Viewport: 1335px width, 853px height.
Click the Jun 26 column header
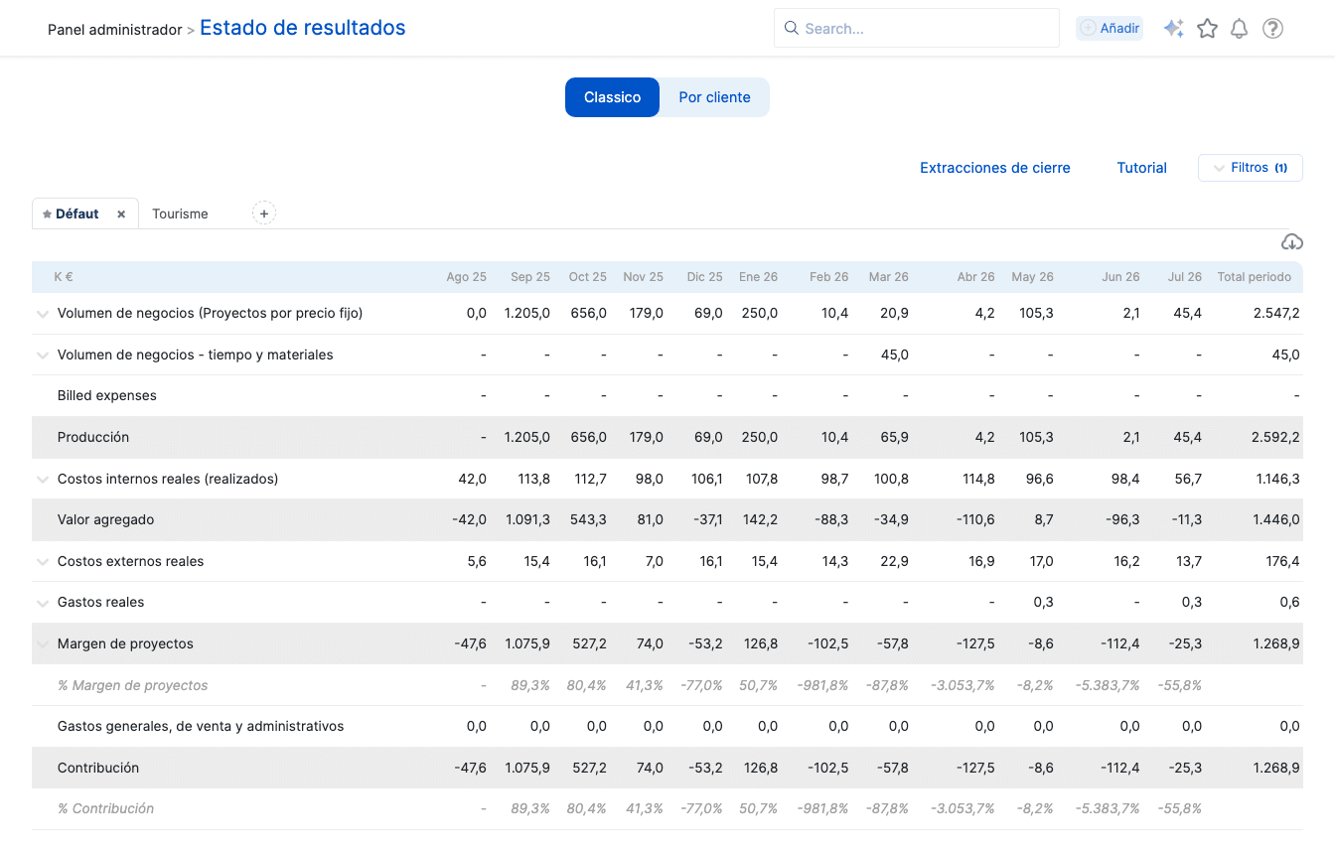[x=1120, y=277]
